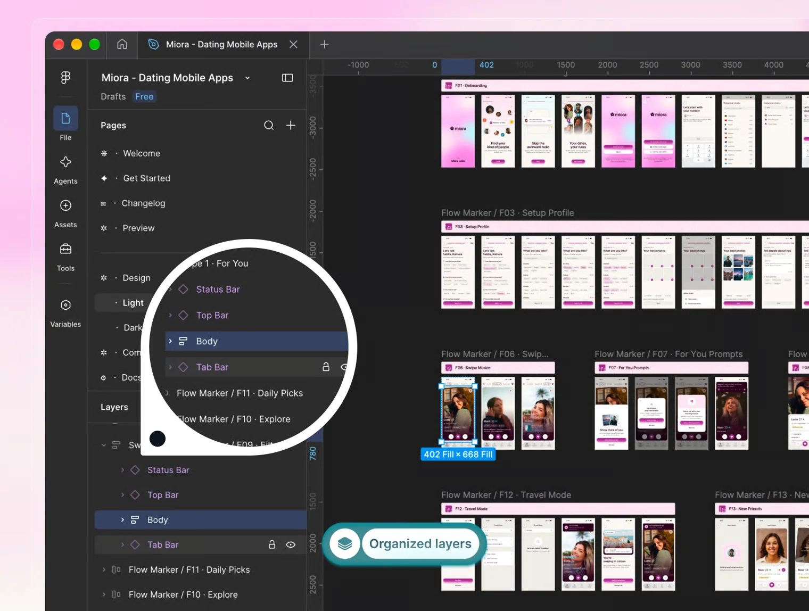Click the Free plan badge
Viewport: 809px width, 611px height.
pos(144,96)
